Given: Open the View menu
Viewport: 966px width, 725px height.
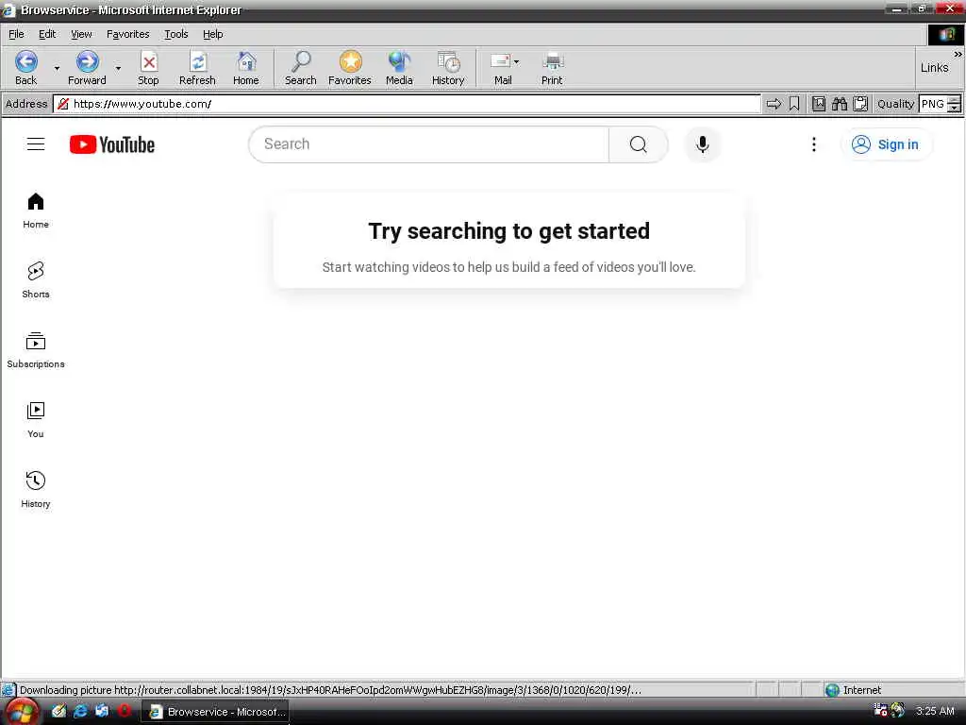Looking at the screenshot, I should click(x=81, y=34).
